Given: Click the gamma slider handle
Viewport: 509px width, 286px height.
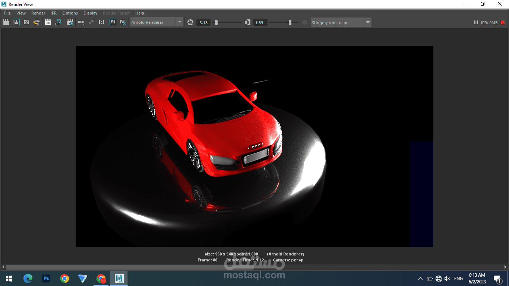Looking at the screenshot, I should (290, 22).
